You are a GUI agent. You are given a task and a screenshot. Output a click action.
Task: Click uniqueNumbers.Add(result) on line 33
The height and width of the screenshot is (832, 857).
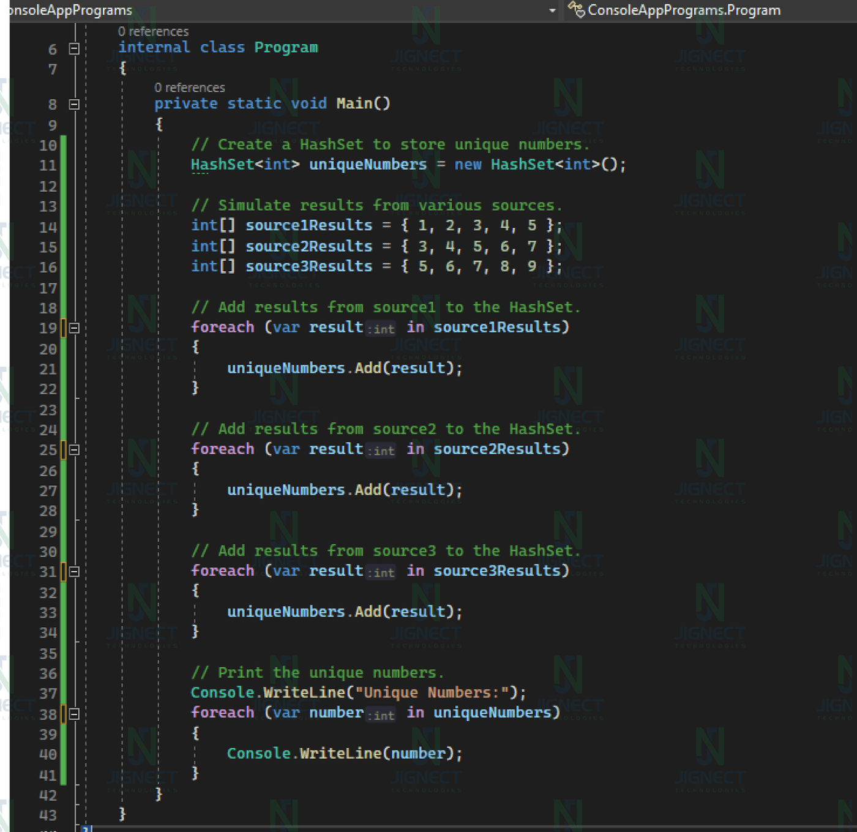click(x=345, y=612)
